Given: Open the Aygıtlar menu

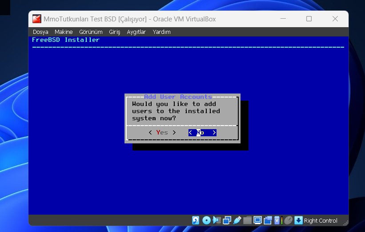Looking at the screenshot, I should point(136,32).
